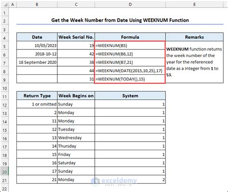
Task: Select column B header
Action: coord(37,4)
